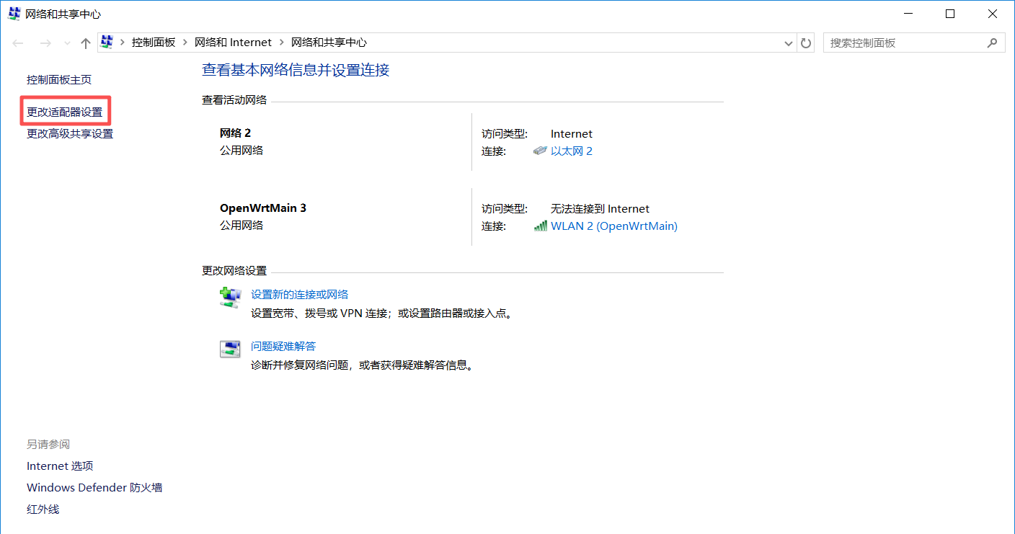Open the WLAN 2 (OpenWrtMain) connection link

click(614, 226)
